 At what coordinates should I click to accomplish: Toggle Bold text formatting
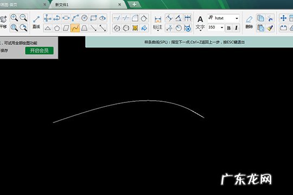pos(229,28)
